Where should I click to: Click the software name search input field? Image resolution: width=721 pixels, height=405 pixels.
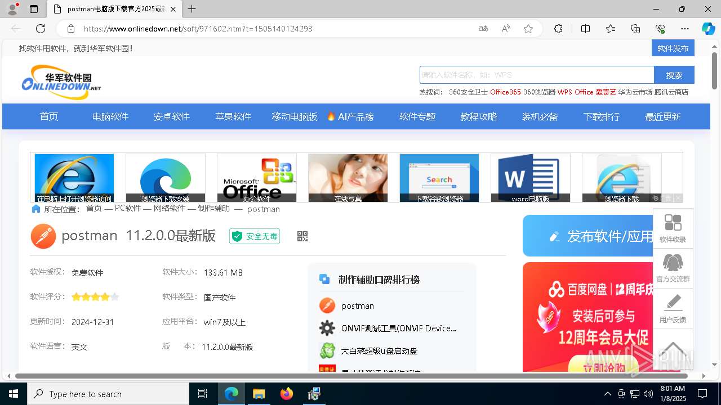pyautogui.click(x=537, y=75)
